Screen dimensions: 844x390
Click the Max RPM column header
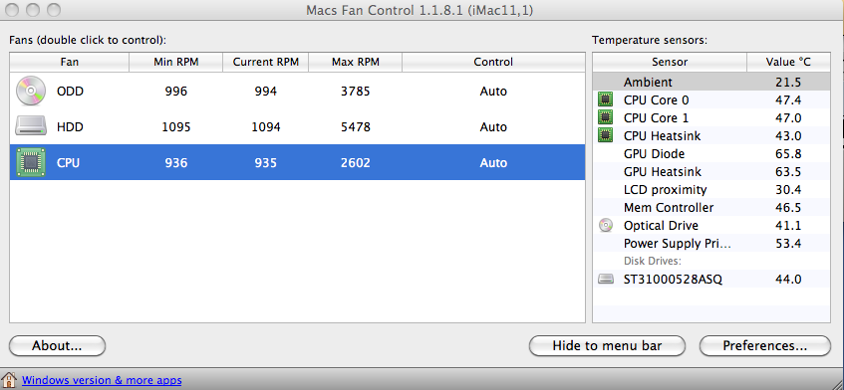tap(356, 62)
